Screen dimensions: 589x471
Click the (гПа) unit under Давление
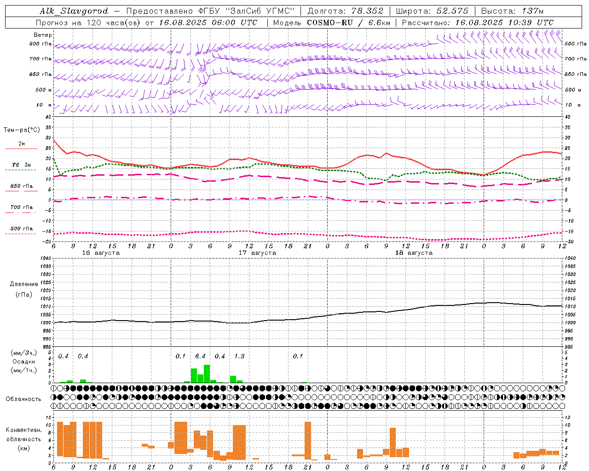tap(24, 294)
